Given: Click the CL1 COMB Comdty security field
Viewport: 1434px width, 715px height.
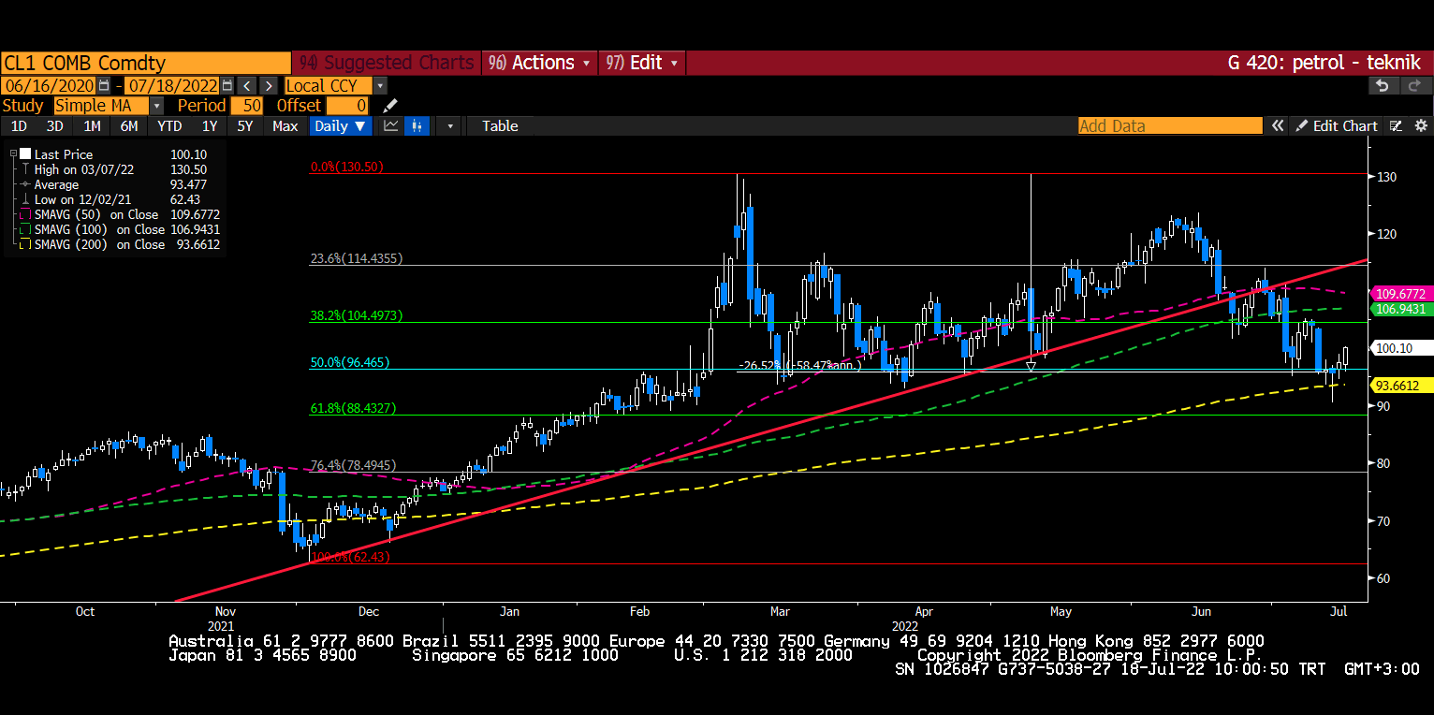Looking at the screenshot, I should (146, 63).
